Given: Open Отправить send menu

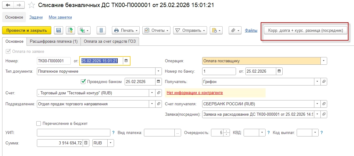Looking at the screenshot, I should (x=190, y=30).
